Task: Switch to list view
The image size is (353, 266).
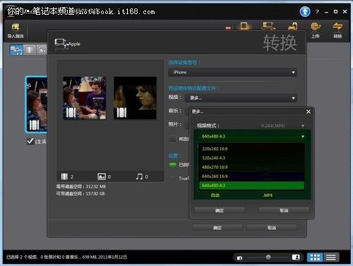Action: point(330,258)
